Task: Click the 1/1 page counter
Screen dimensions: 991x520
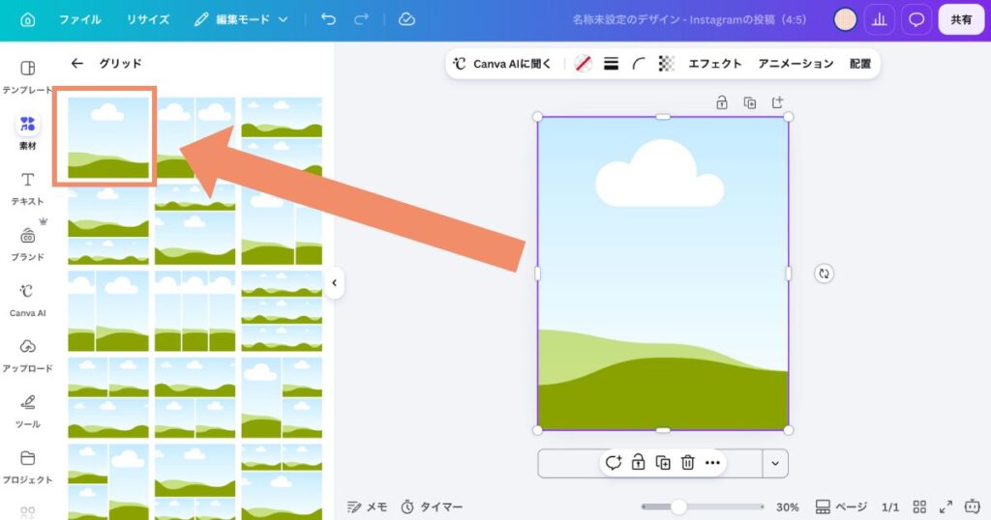Action: (x=890, y=506)
